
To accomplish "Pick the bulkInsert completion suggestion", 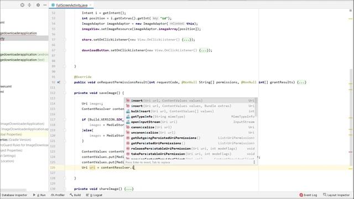I will [190, 111].
